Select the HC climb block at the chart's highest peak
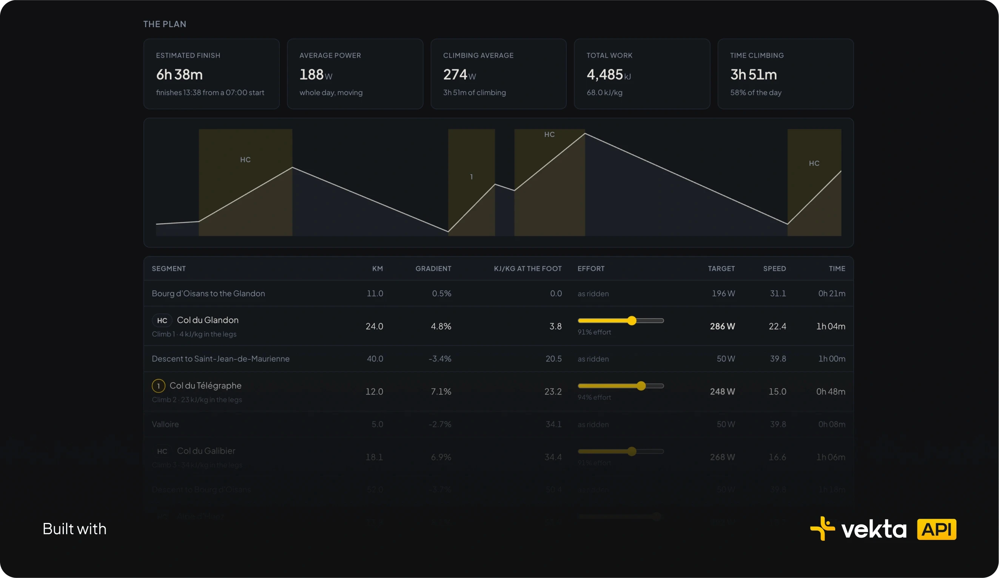Screen dimensions: 999x578 (549, 182)
